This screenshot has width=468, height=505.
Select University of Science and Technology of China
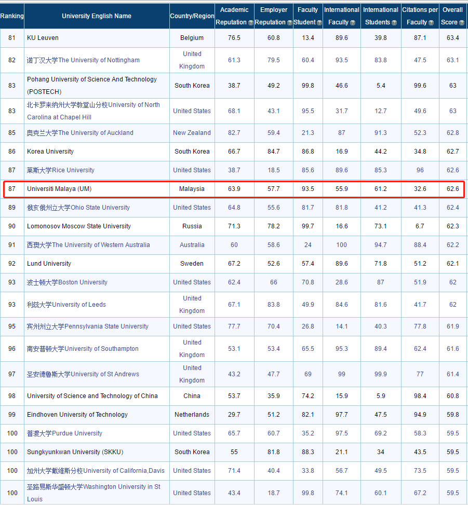pyautogui.click(x=97, y=396)
